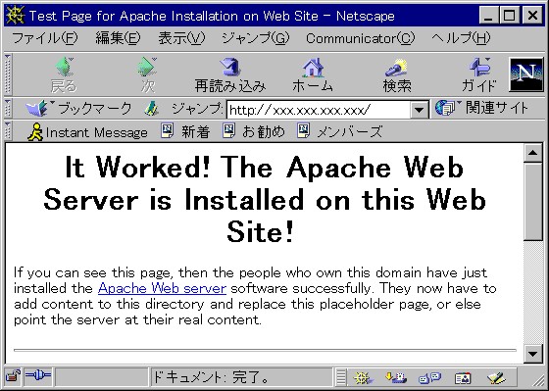Click the vertical scrollbar thumb
This screenshot has width=549, height=391.
tap(533, 201)
